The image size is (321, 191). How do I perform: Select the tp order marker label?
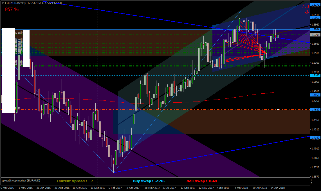(19, 108)
